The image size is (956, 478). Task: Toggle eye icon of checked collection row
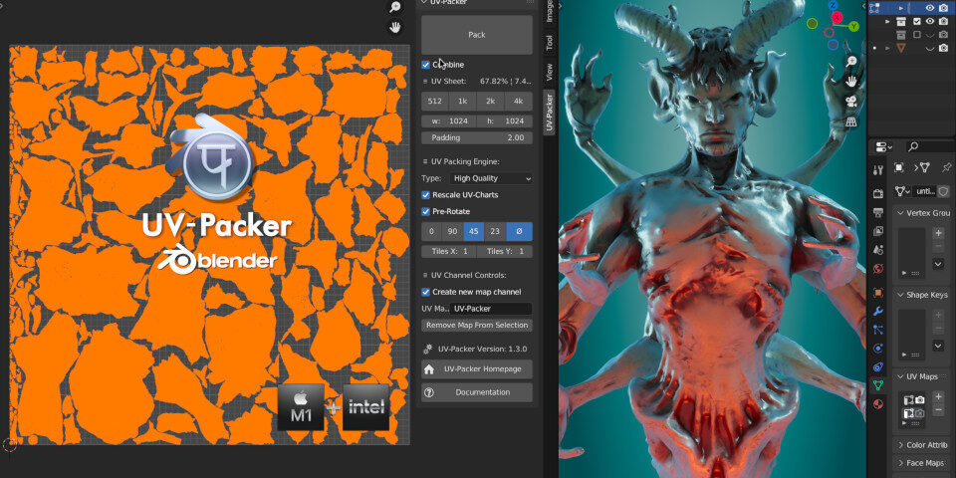coord(930,21)
